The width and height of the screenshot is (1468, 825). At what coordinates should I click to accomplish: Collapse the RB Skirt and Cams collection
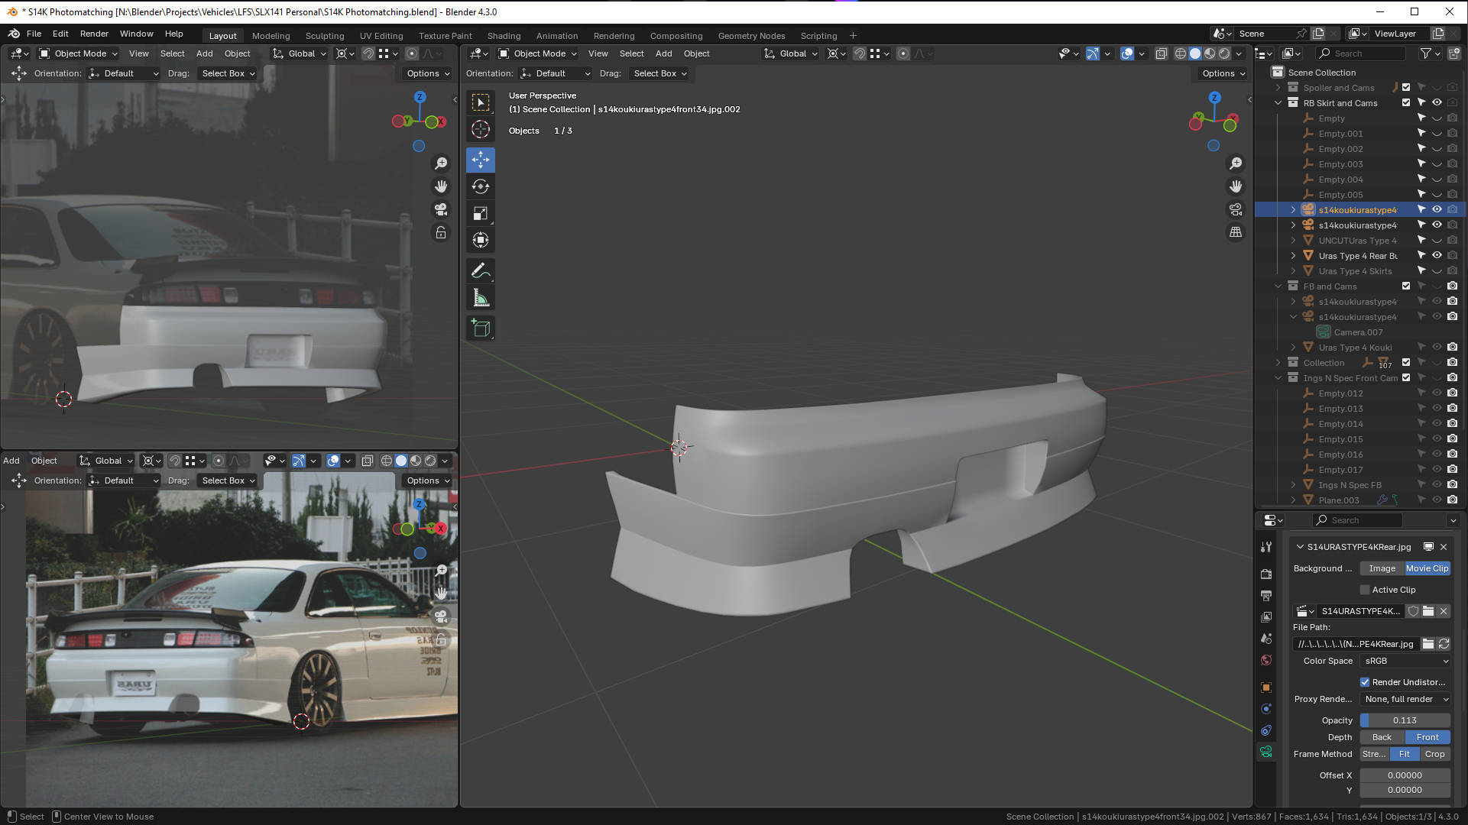pos(1278,103)
